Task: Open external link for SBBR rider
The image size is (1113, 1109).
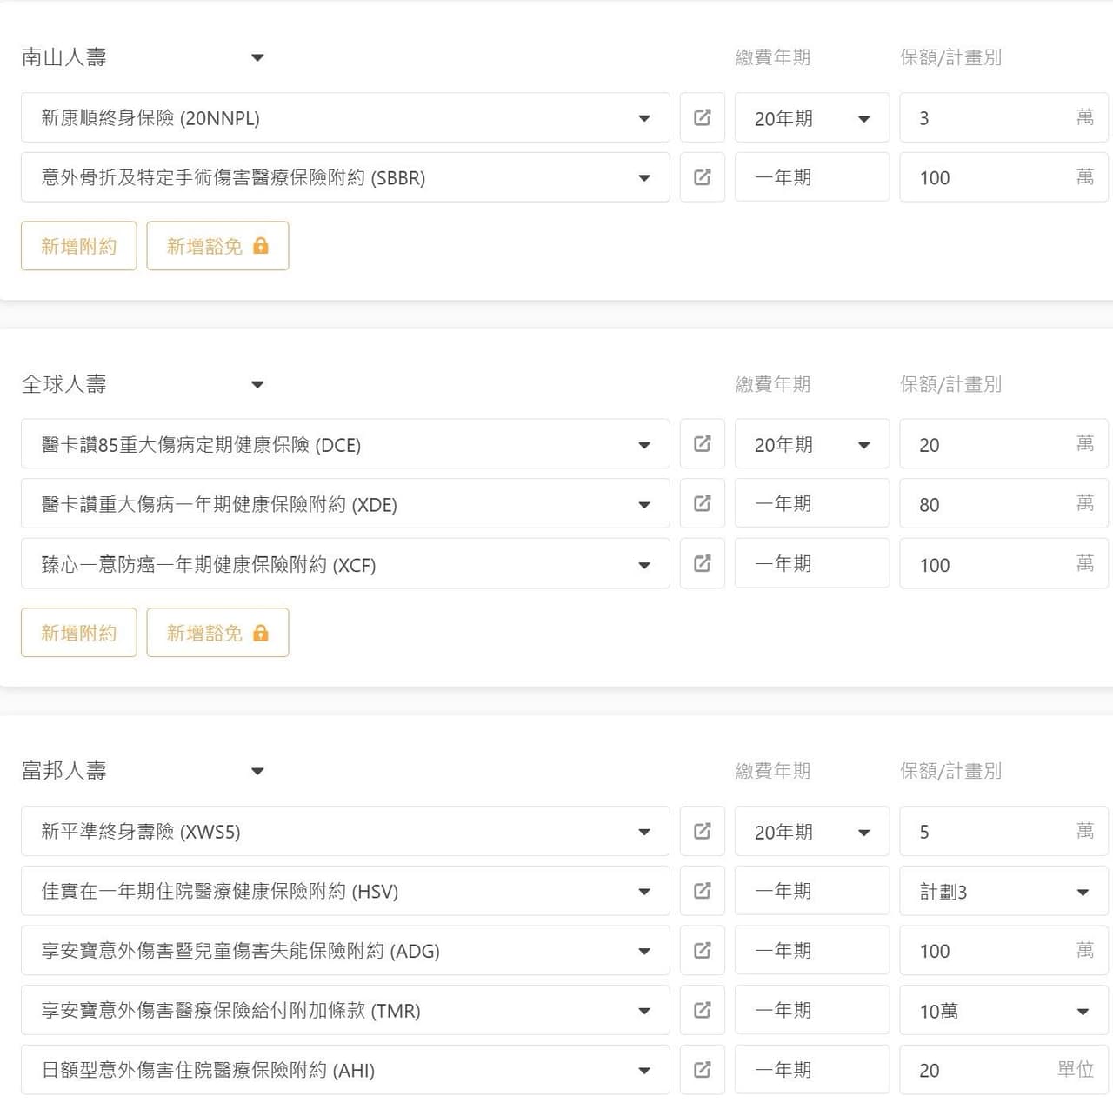Action: pyautogui.click(x=702, y=177)
